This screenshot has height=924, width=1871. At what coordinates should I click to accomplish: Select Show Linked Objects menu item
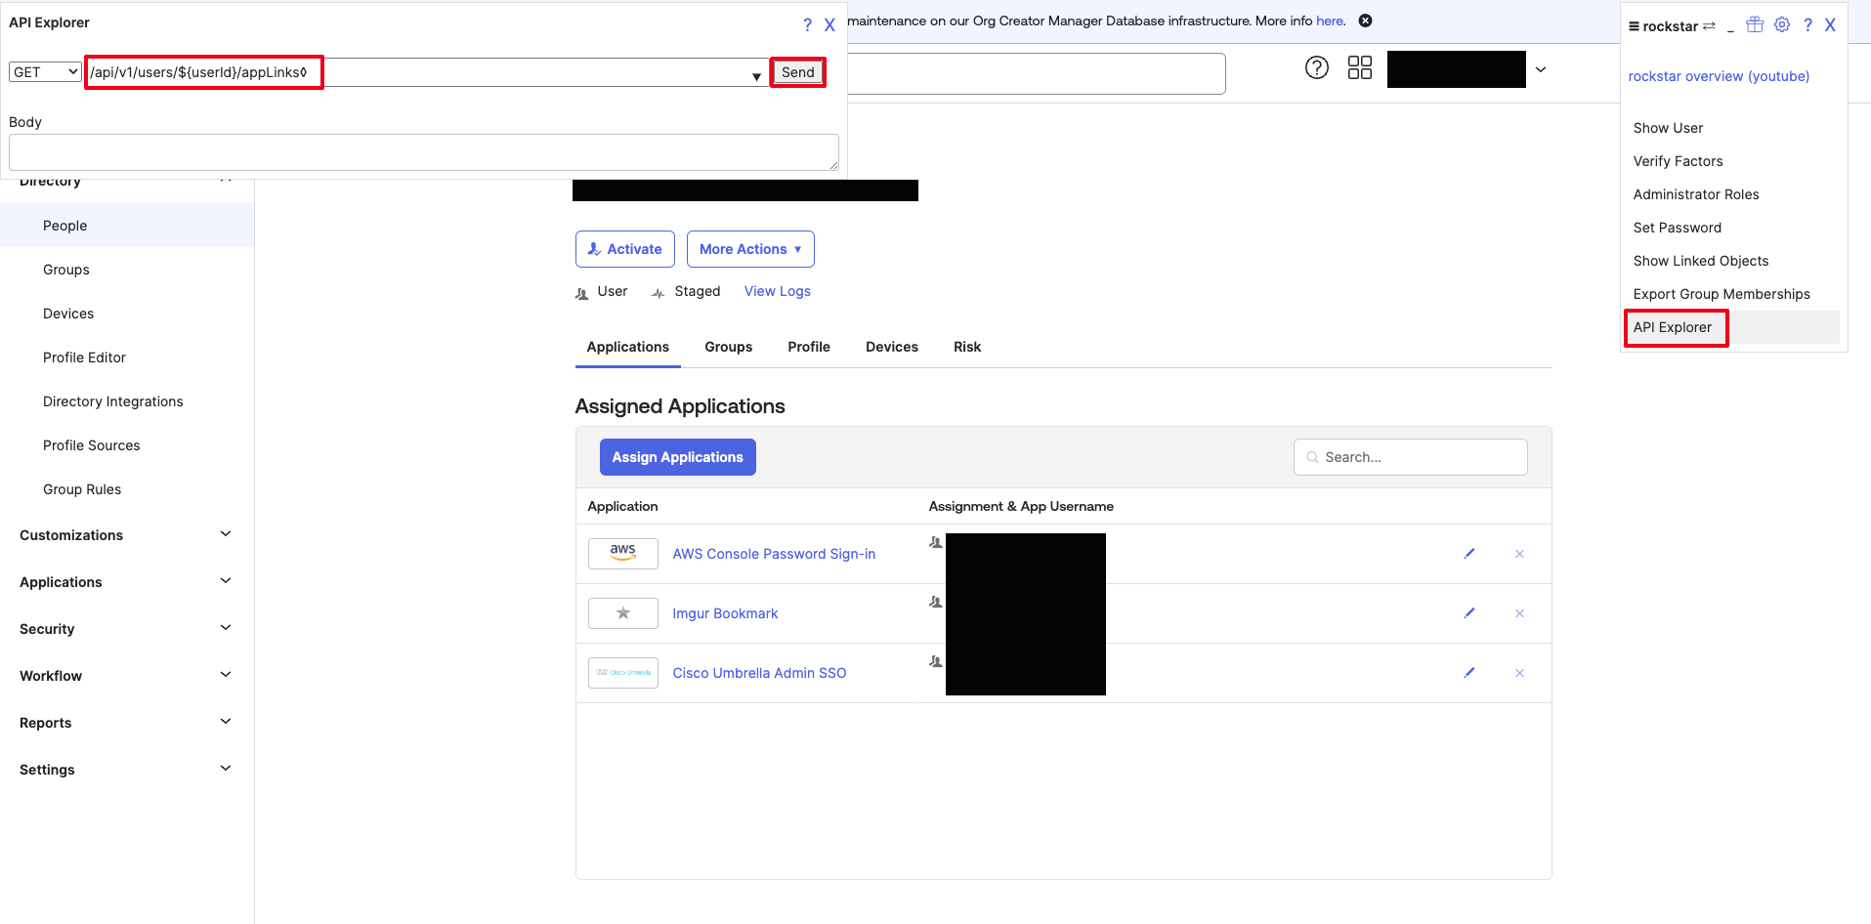[x=1701, y=261]
